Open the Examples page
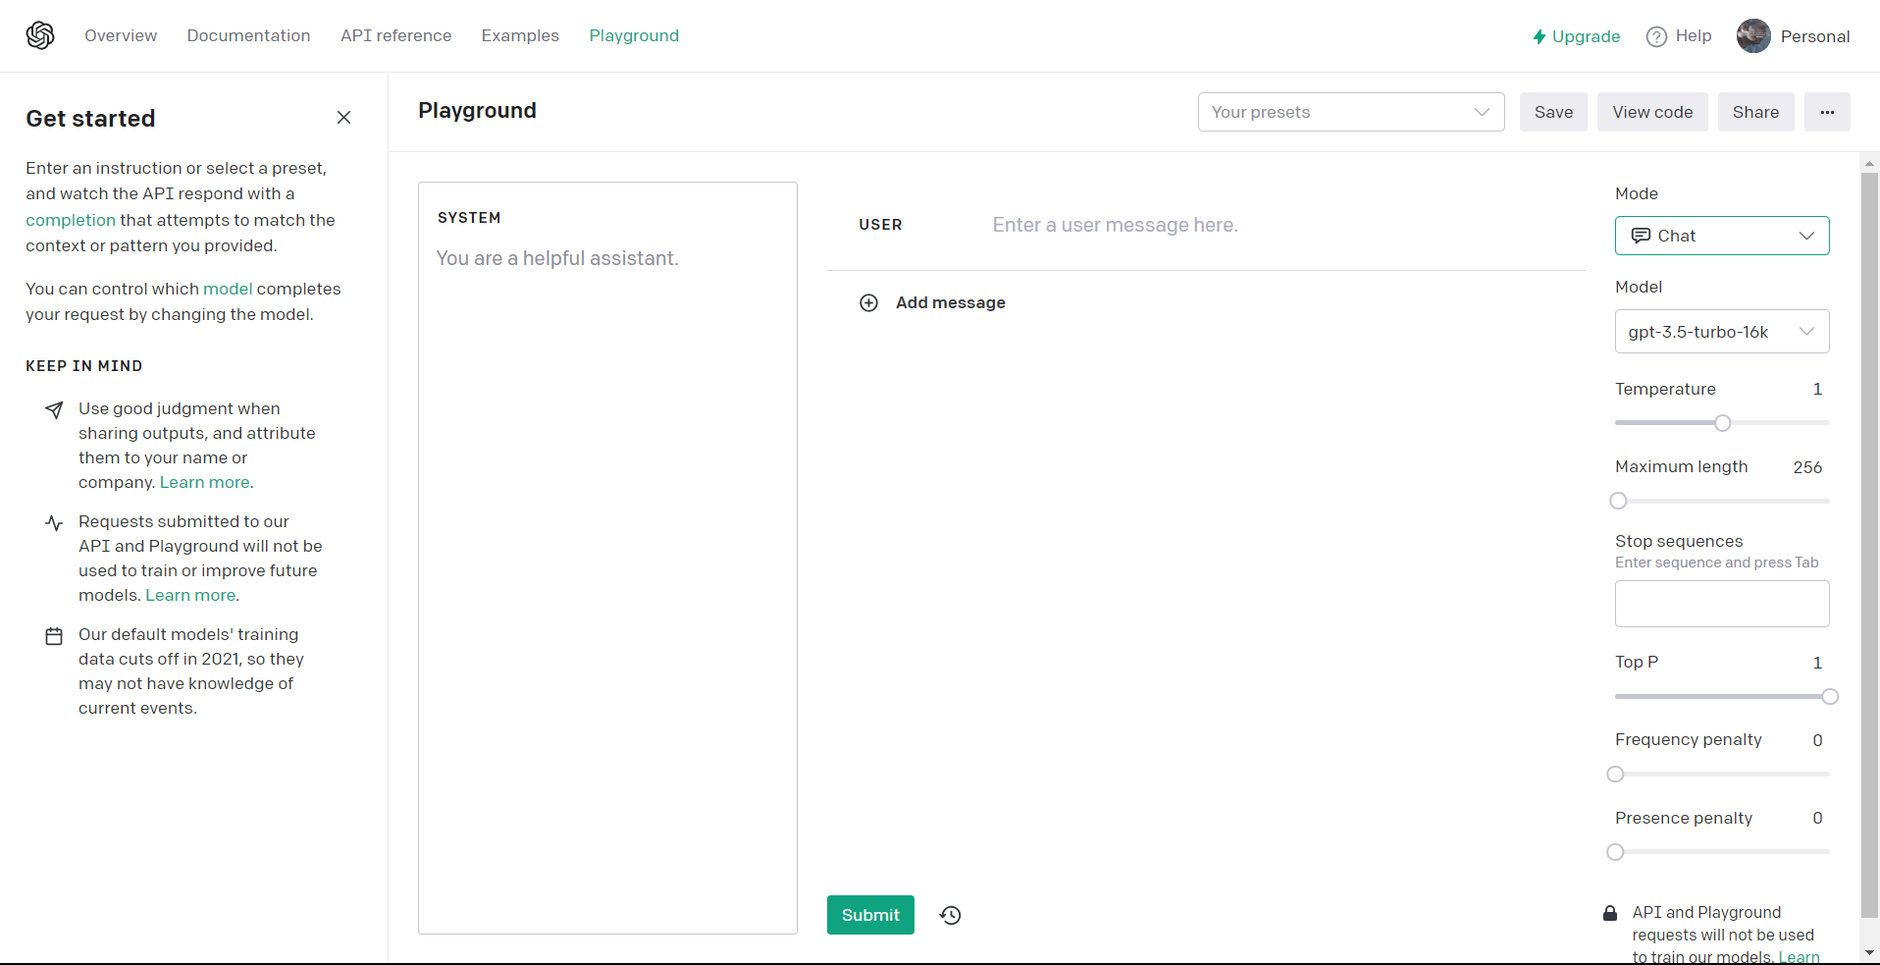The image size is (1880, 965). coord(519,35)
